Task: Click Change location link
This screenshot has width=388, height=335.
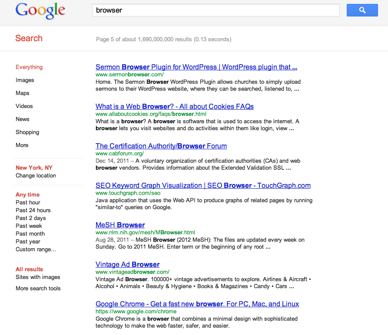Action: pos(36,176)
